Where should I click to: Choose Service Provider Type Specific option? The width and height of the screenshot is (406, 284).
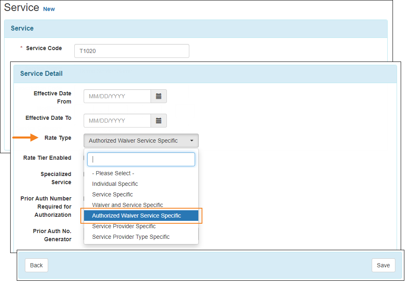[x=141, y=237]
